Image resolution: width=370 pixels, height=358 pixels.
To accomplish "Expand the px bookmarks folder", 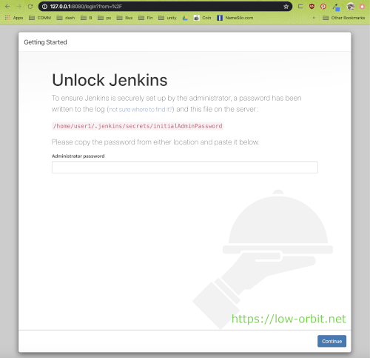I will click(104, 18).
